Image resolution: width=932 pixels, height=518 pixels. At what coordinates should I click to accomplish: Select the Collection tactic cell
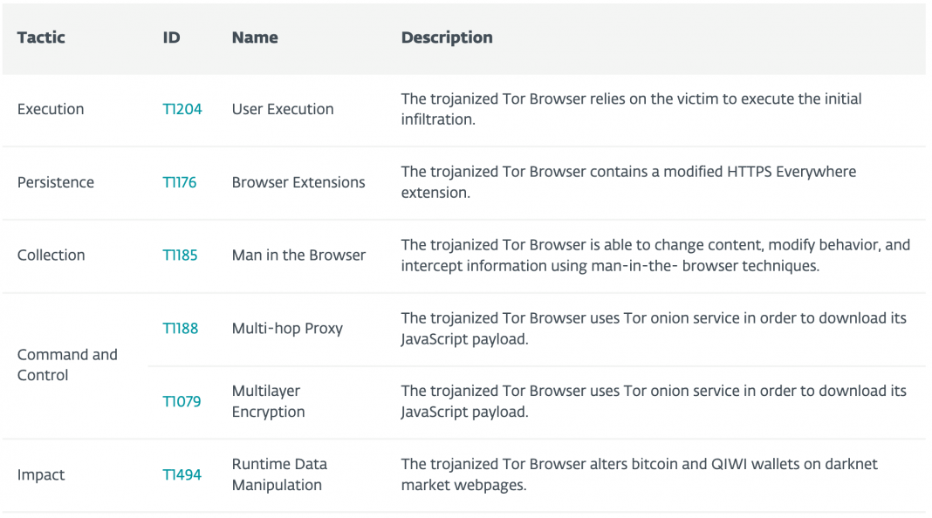coord(51,256)
